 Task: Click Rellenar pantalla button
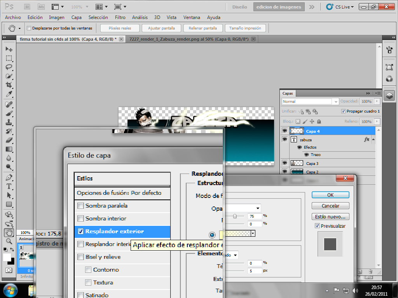click(x=202, y=28)
